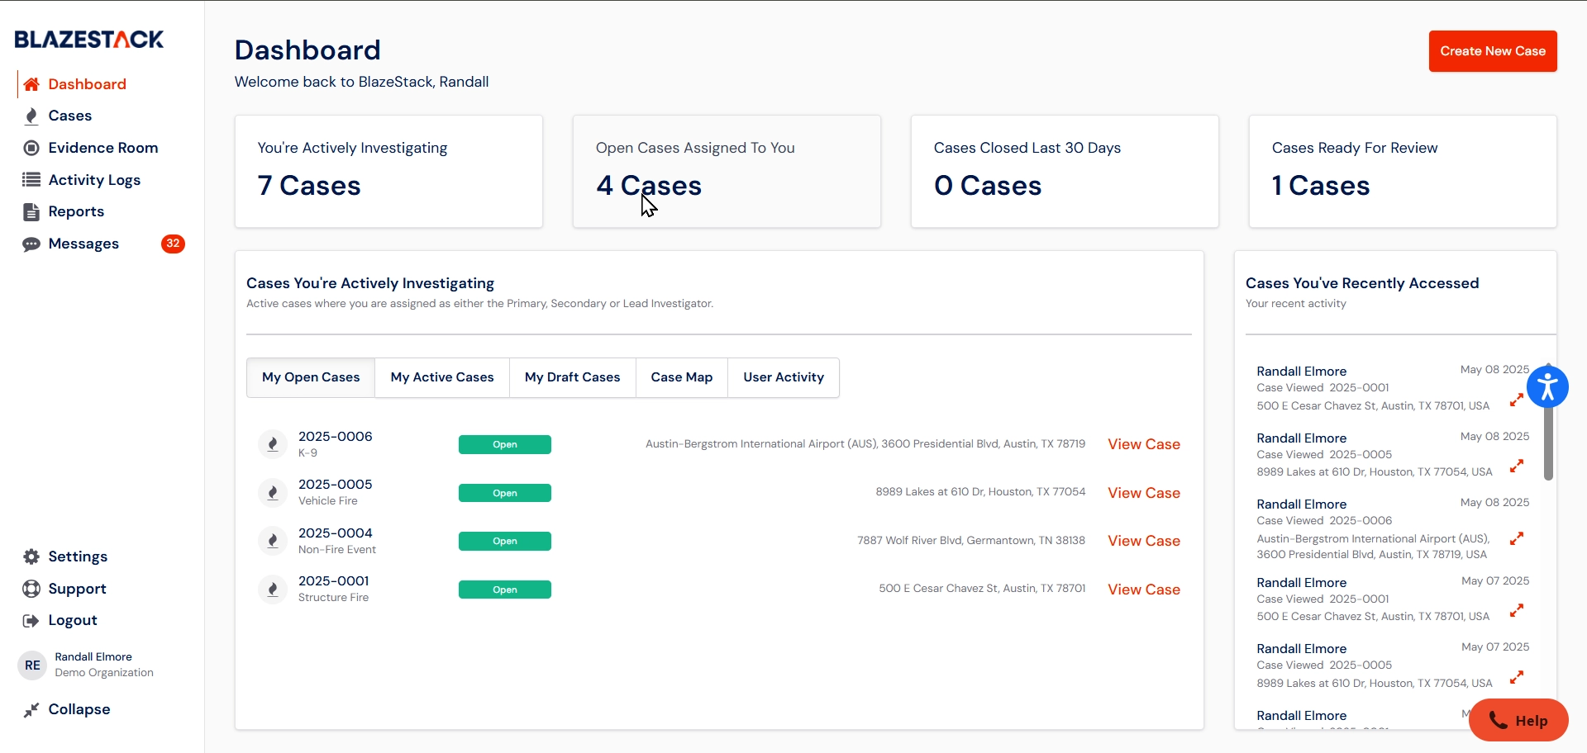Image resolution: width=1587 pixels, height=753 pixels.
Task: Click flame icon for case 2025-0001
Action: coord(272,589)
